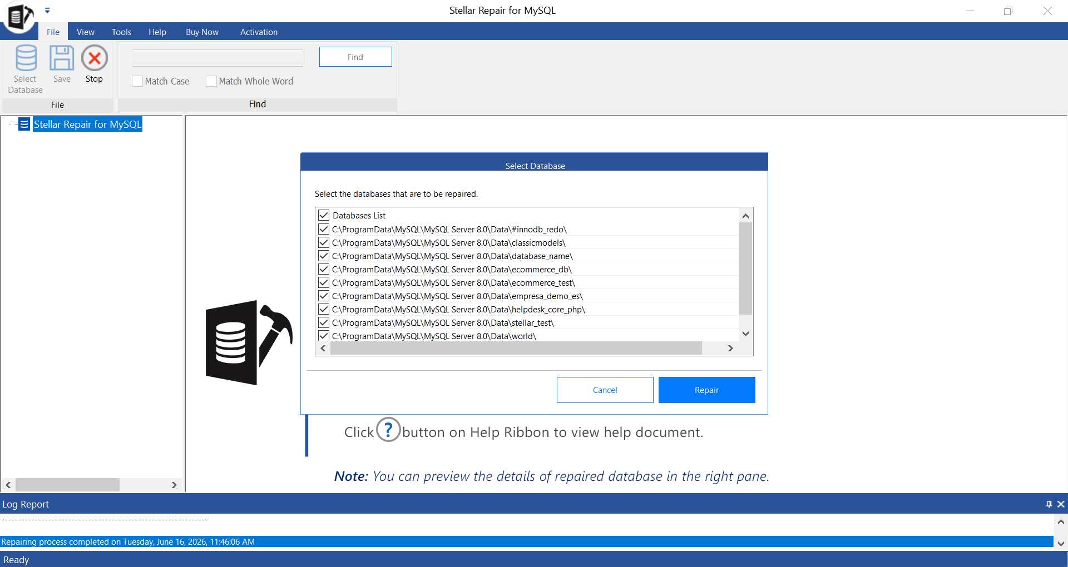Open the File ribbon tab
The height and width of the screenshot is (567, 1068).
53,32
